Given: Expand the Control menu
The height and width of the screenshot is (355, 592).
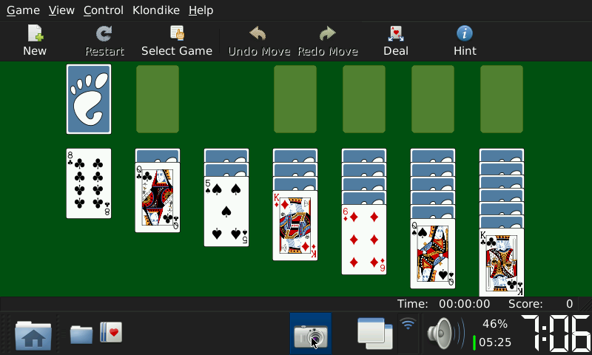Looking at the screenshot, I should tap(104, 10).
